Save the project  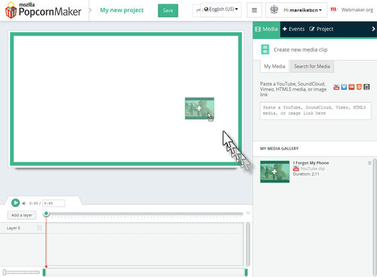pos(168,11)
